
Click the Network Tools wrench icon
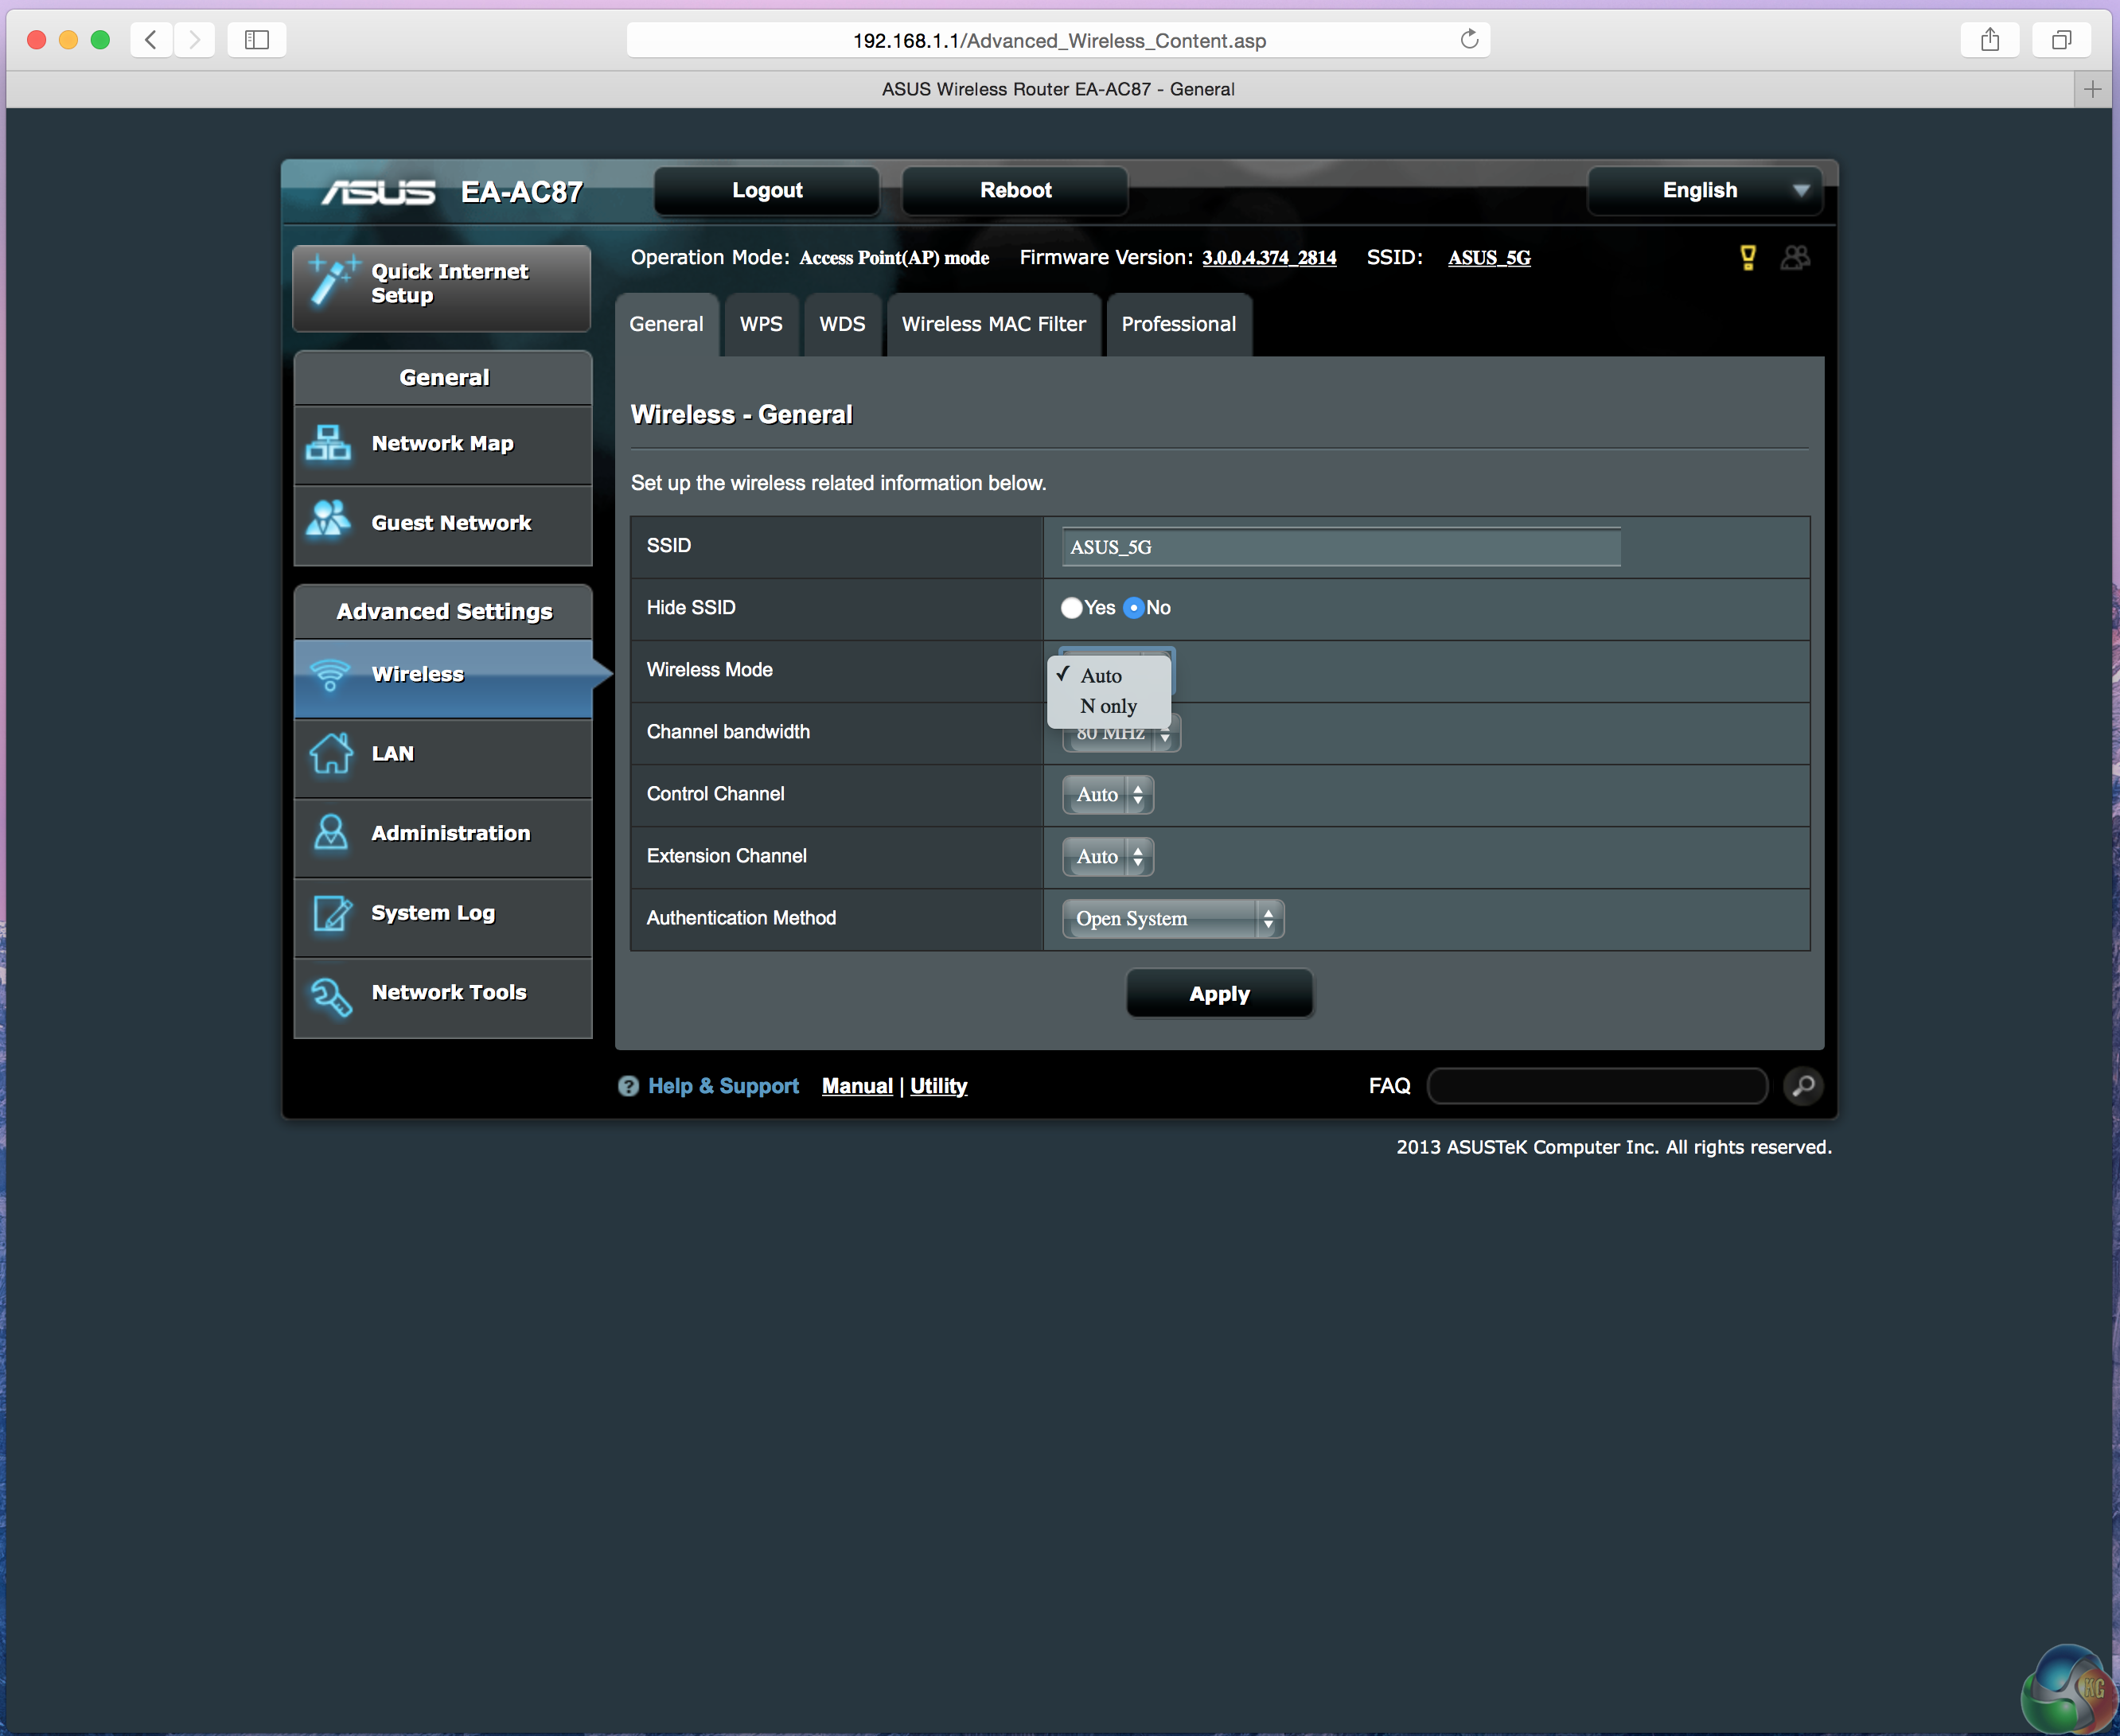click(x=330, y=993)
